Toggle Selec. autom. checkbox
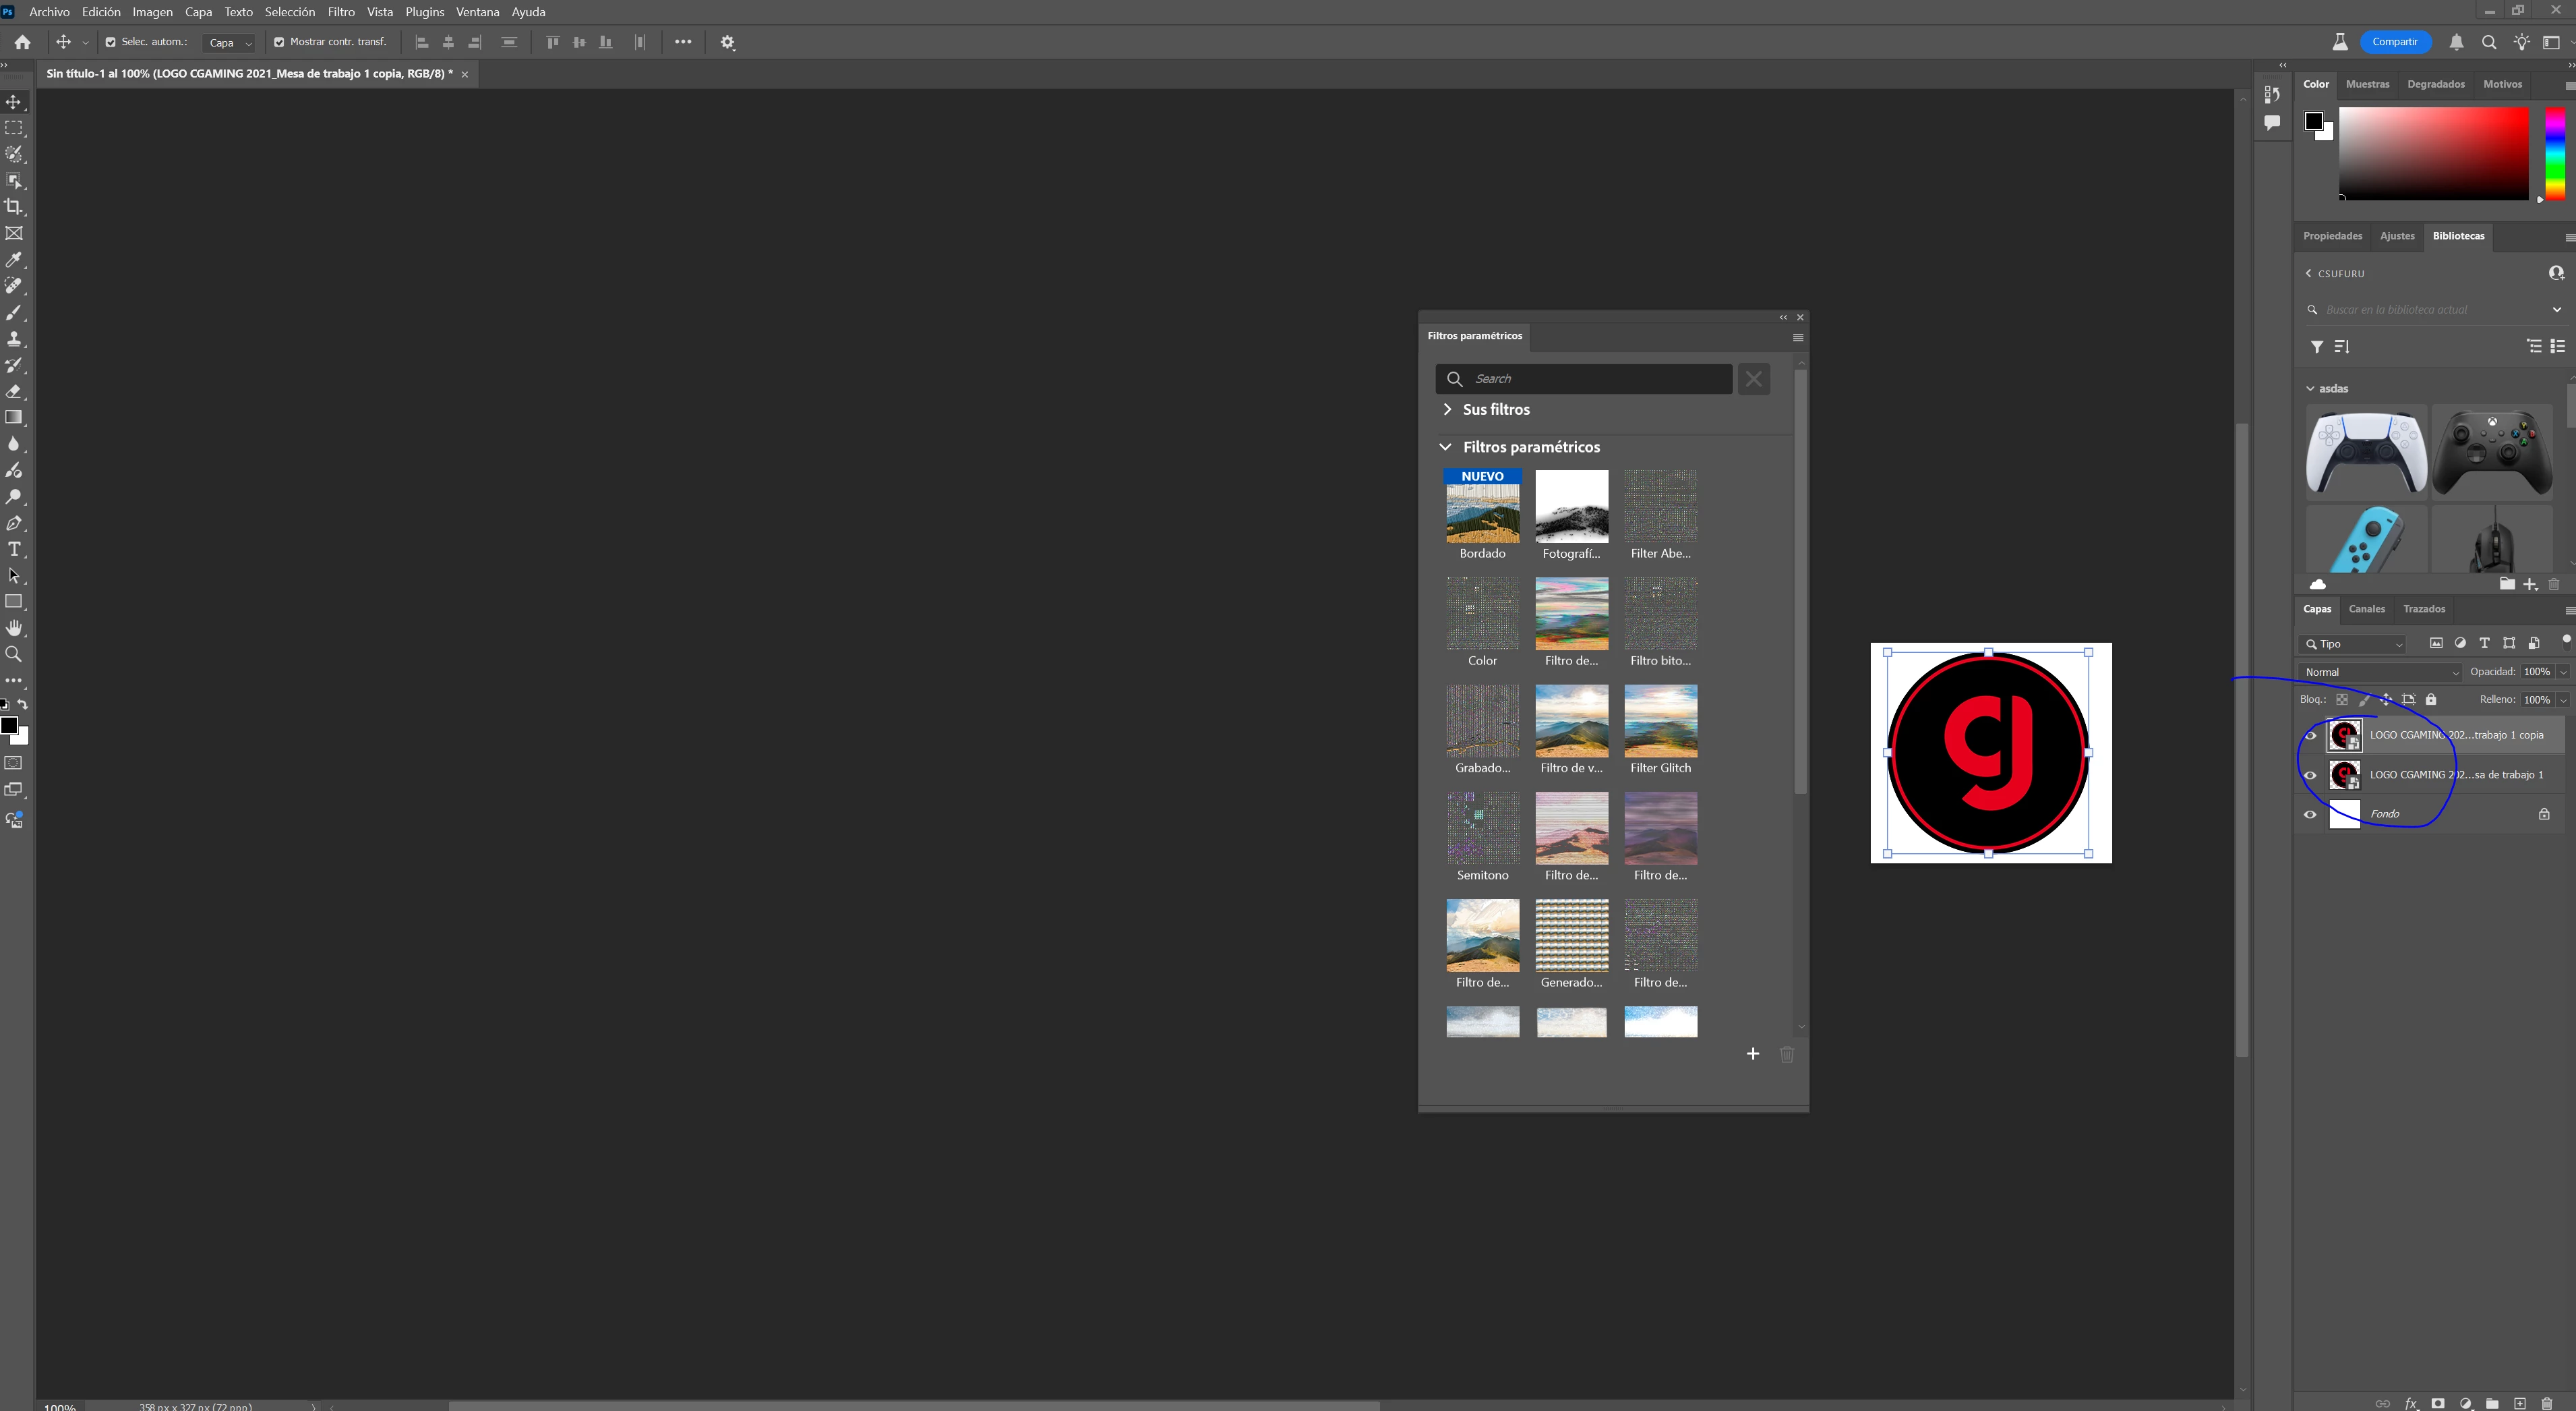Viewport: 2576px width, 1411px height. pyautogui.click(x=111, y=42)
